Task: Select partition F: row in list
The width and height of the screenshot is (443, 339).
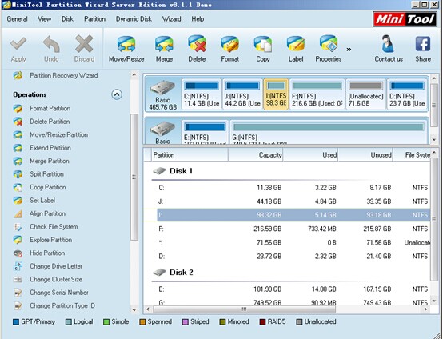Action: pos(293,229)
